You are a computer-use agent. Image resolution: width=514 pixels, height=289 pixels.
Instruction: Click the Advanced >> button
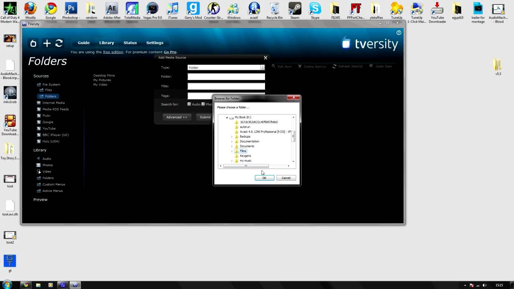click(177, 117)
